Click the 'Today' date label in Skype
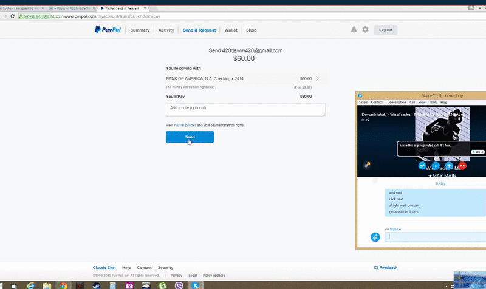This screenshot has width=486, height=289. 440,184
